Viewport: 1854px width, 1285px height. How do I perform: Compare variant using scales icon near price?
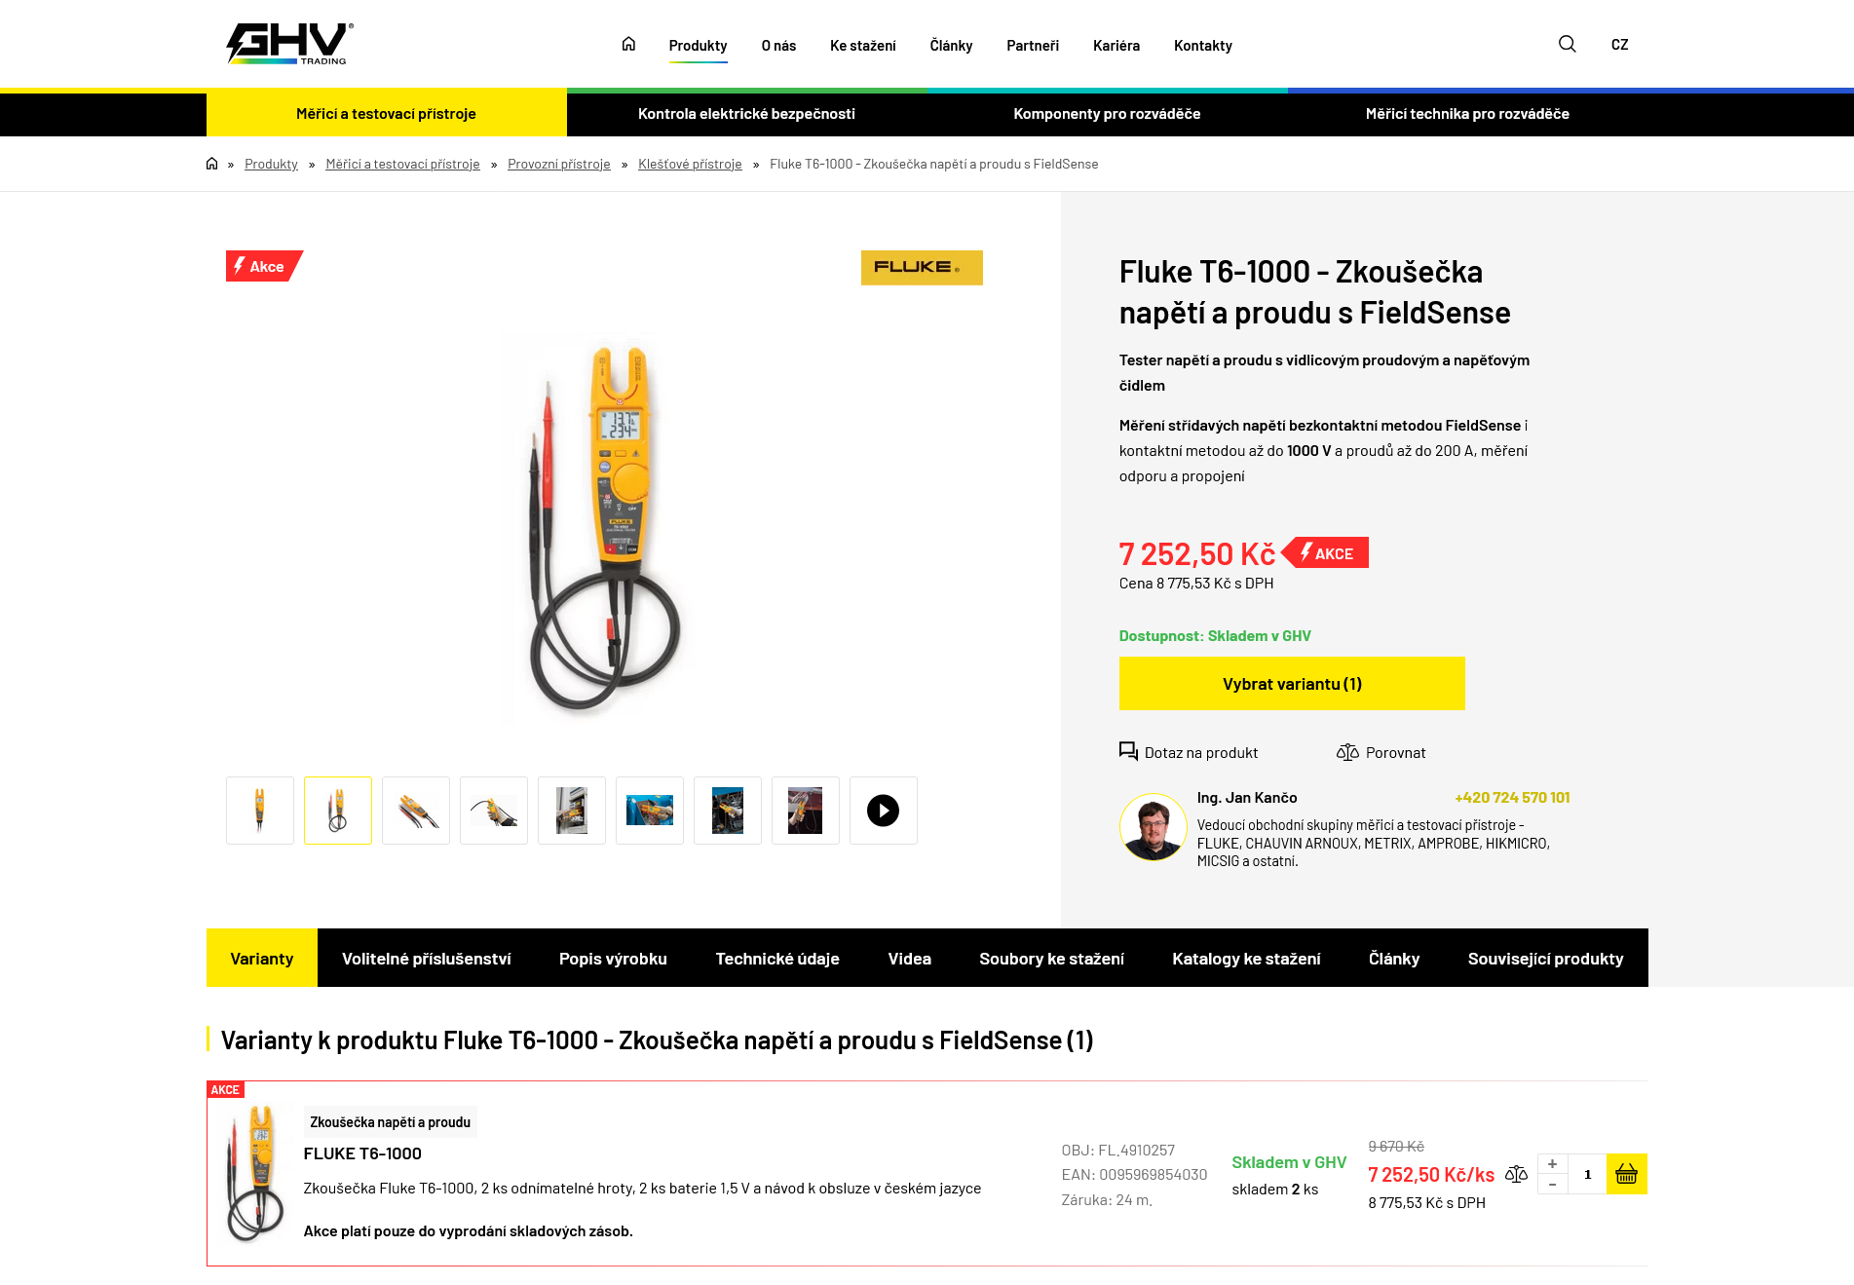tap(1516, 1174)
